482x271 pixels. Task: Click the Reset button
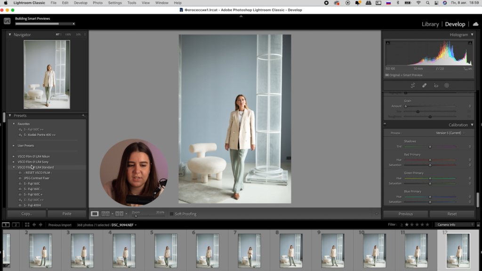tap(452, 214)
